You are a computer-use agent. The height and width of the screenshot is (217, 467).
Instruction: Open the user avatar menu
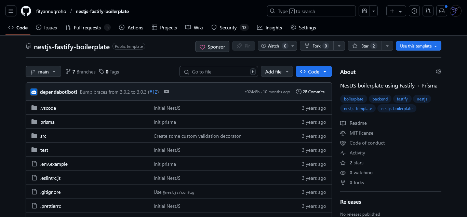tap(456, 11)
